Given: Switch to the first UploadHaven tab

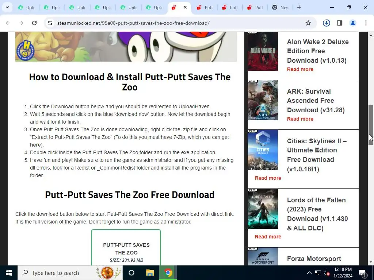Looking at the screenshot, I should [x=26, y=7].
